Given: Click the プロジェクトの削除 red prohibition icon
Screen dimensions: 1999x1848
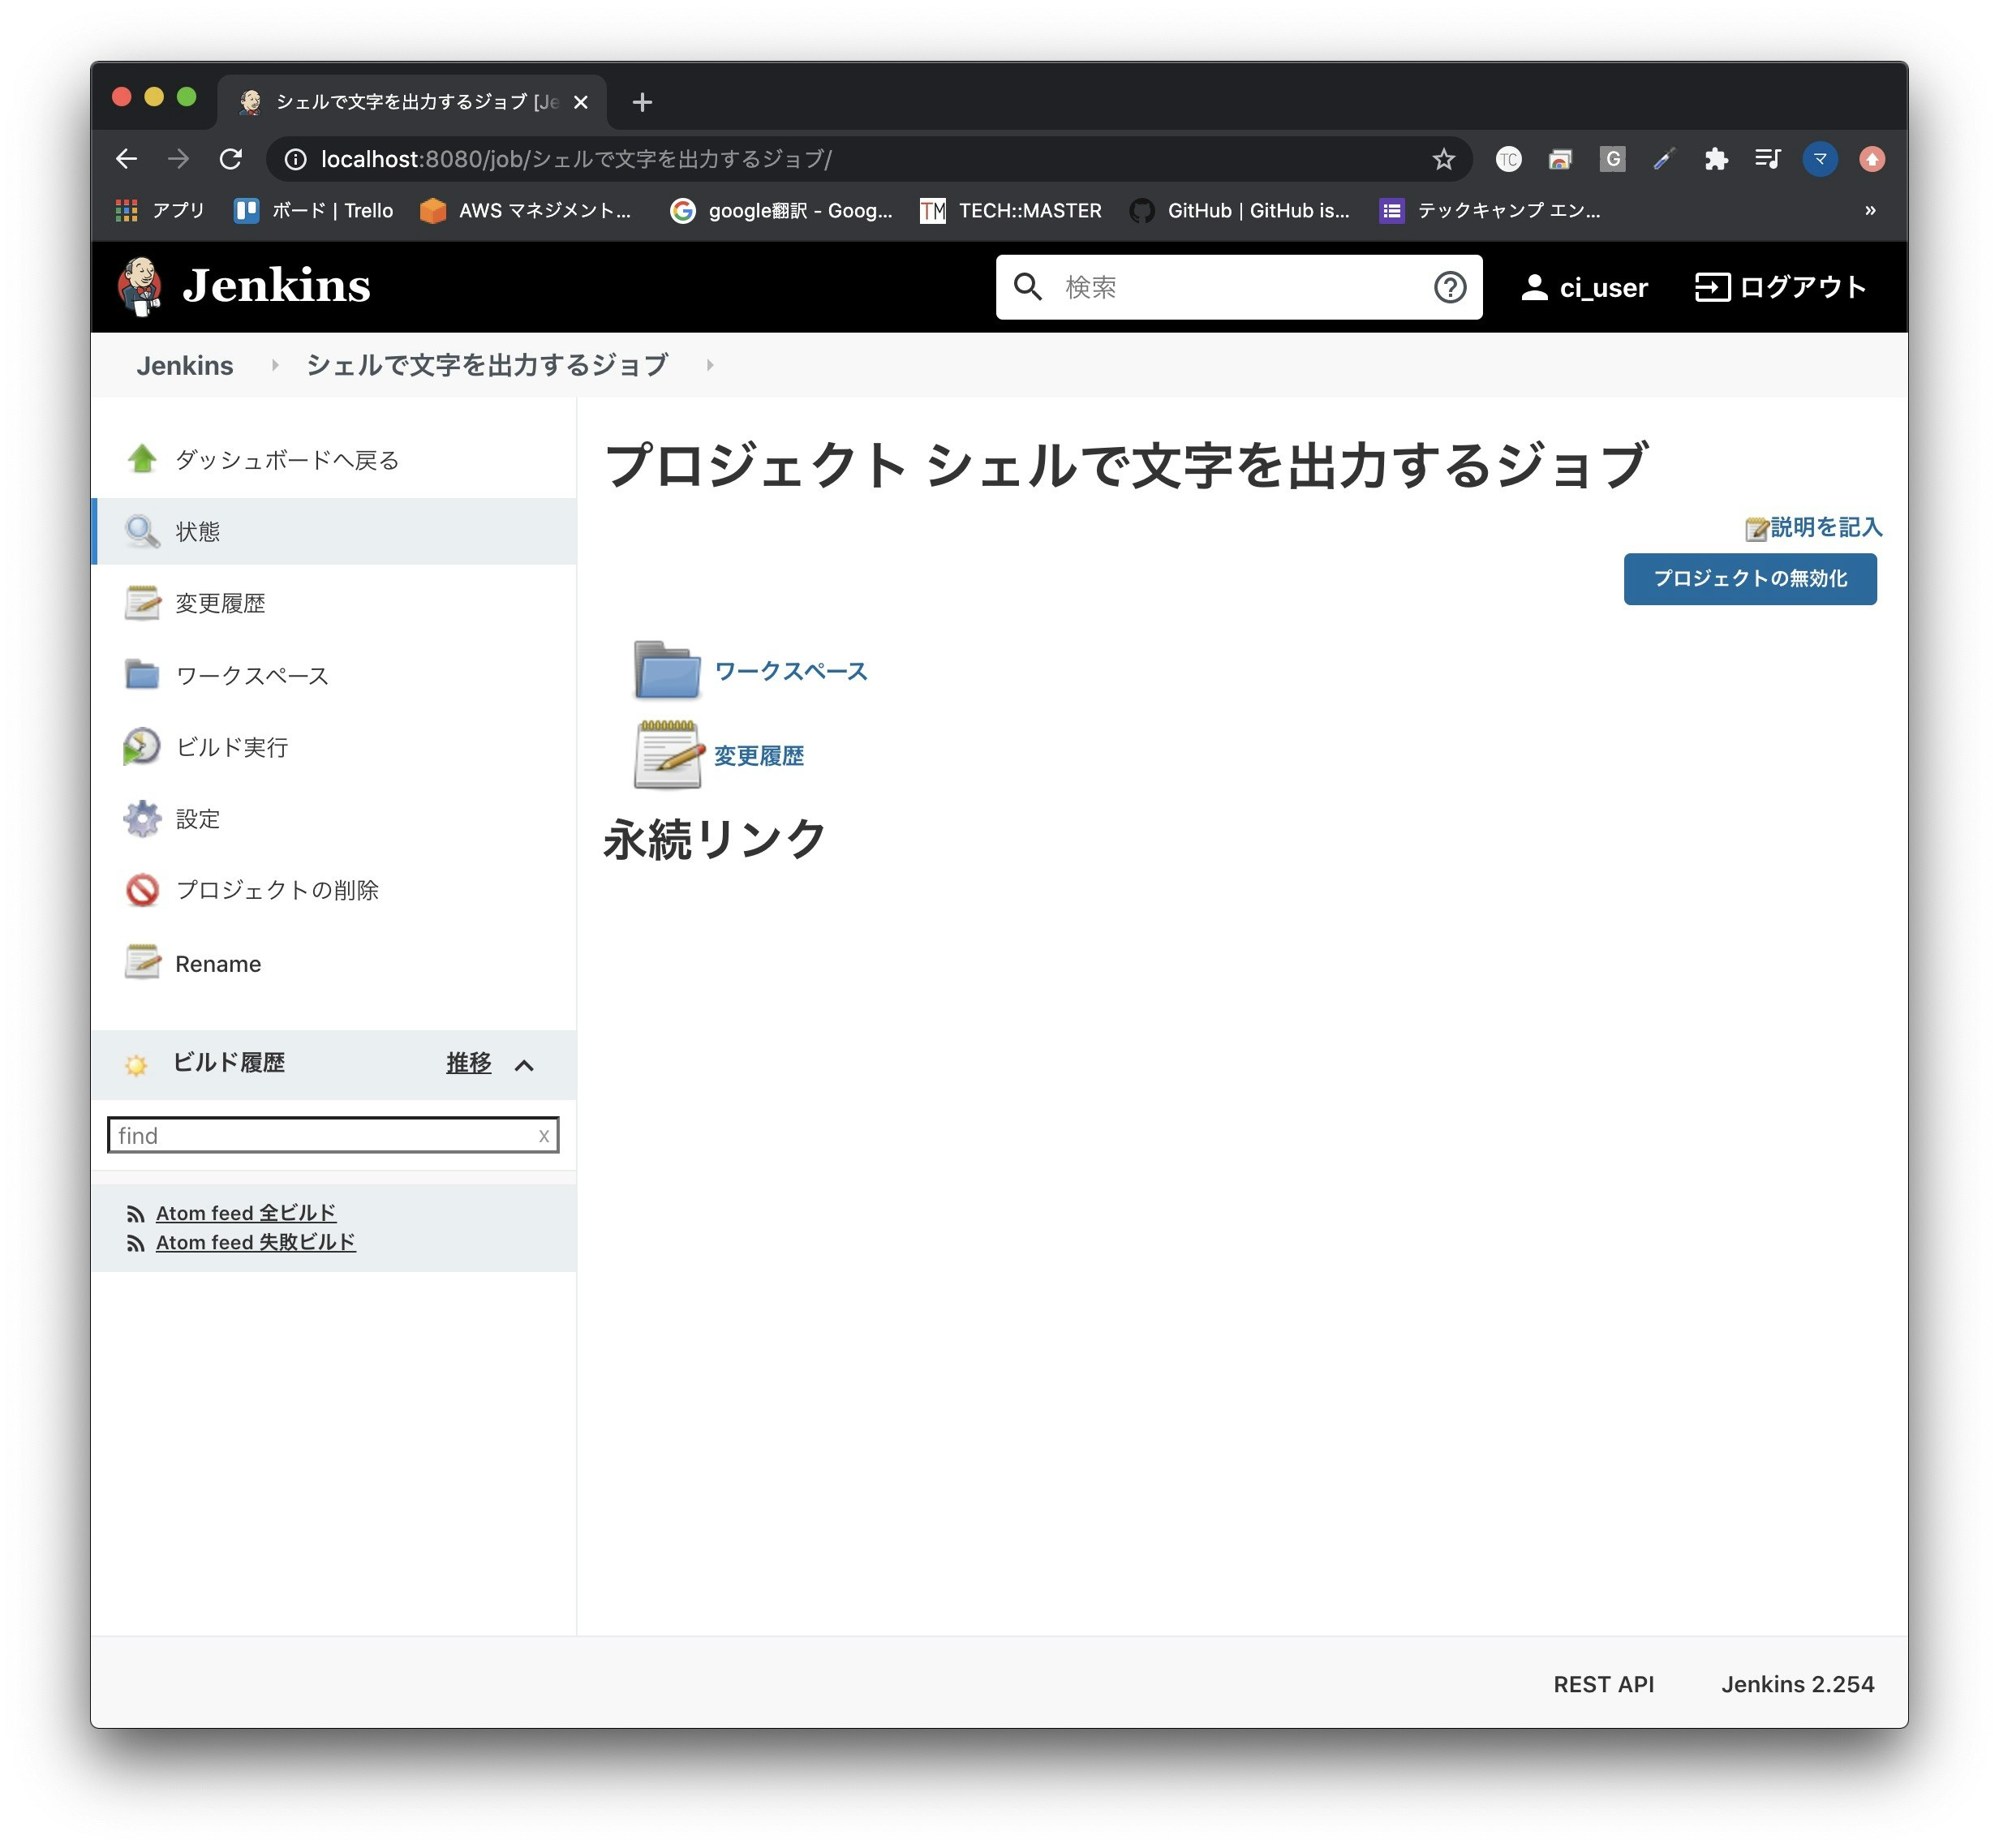Looking at the screenshot, I should pos(142,890).
